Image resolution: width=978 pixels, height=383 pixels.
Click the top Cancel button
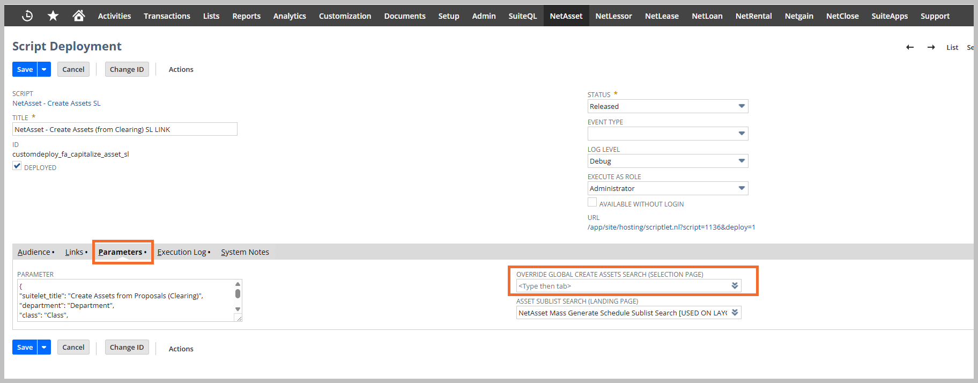pos(73,69)
